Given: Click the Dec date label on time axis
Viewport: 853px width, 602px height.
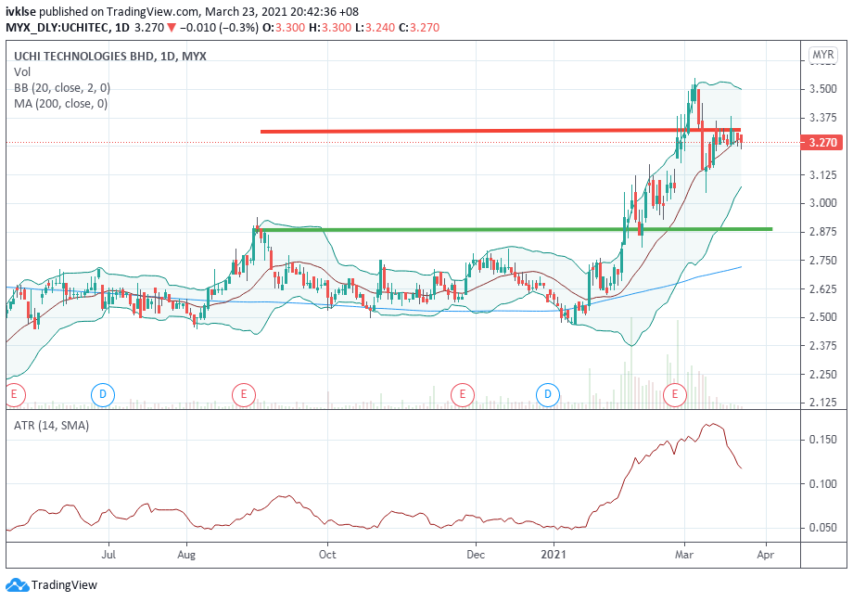Looking at the screenshot, I should (476, 555).
